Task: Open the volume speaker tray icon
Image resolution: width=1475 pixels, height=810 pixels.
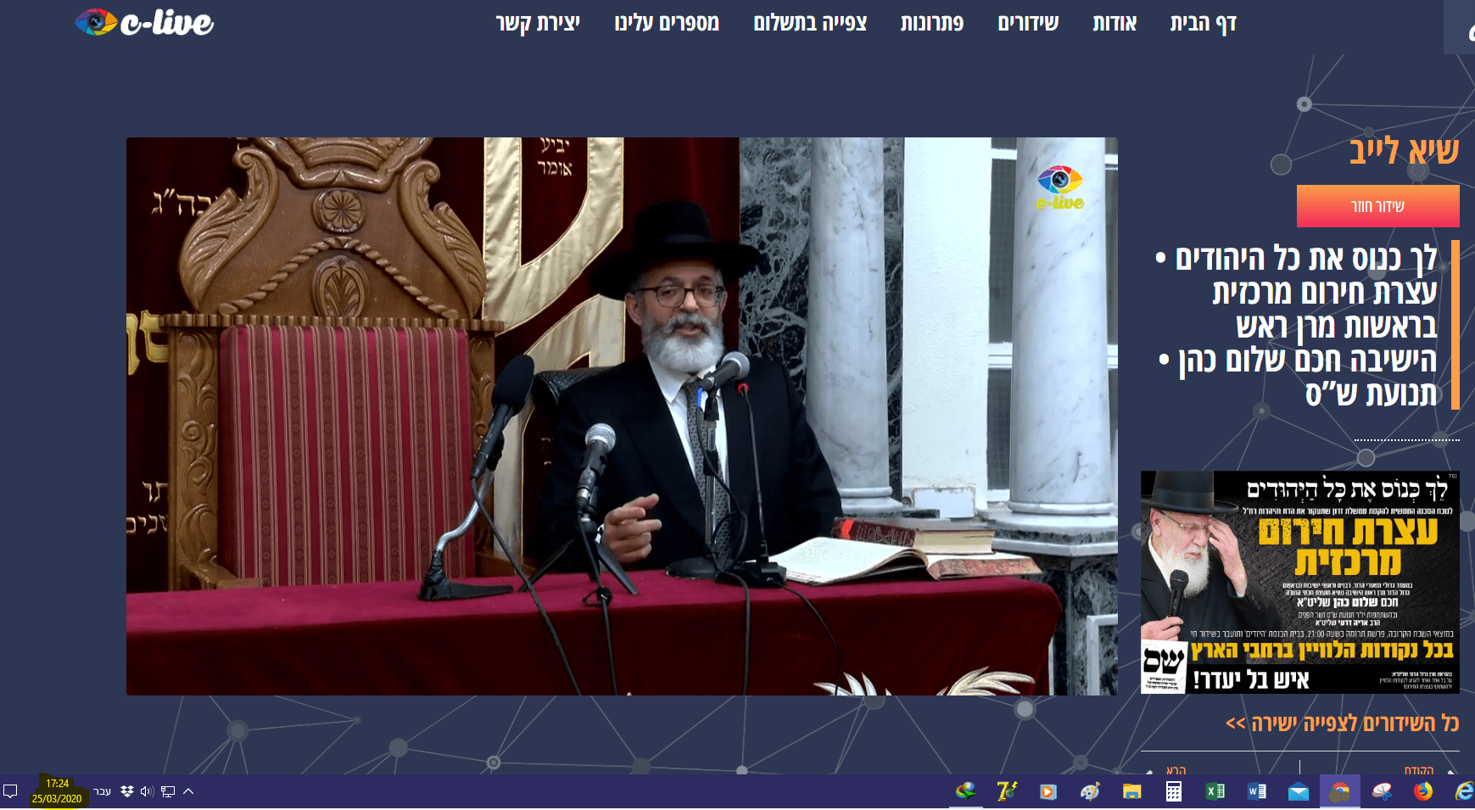Action: click(147, 791)
